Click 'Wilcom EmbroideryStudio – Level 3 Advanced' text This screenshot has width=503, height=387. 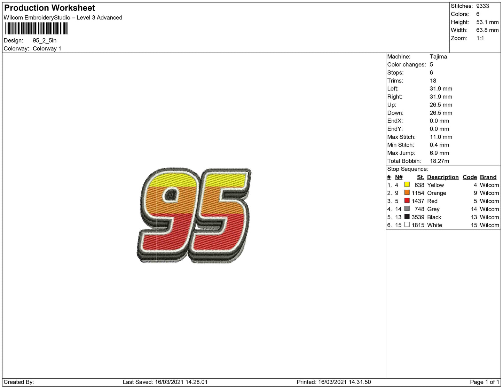point(63,17)
